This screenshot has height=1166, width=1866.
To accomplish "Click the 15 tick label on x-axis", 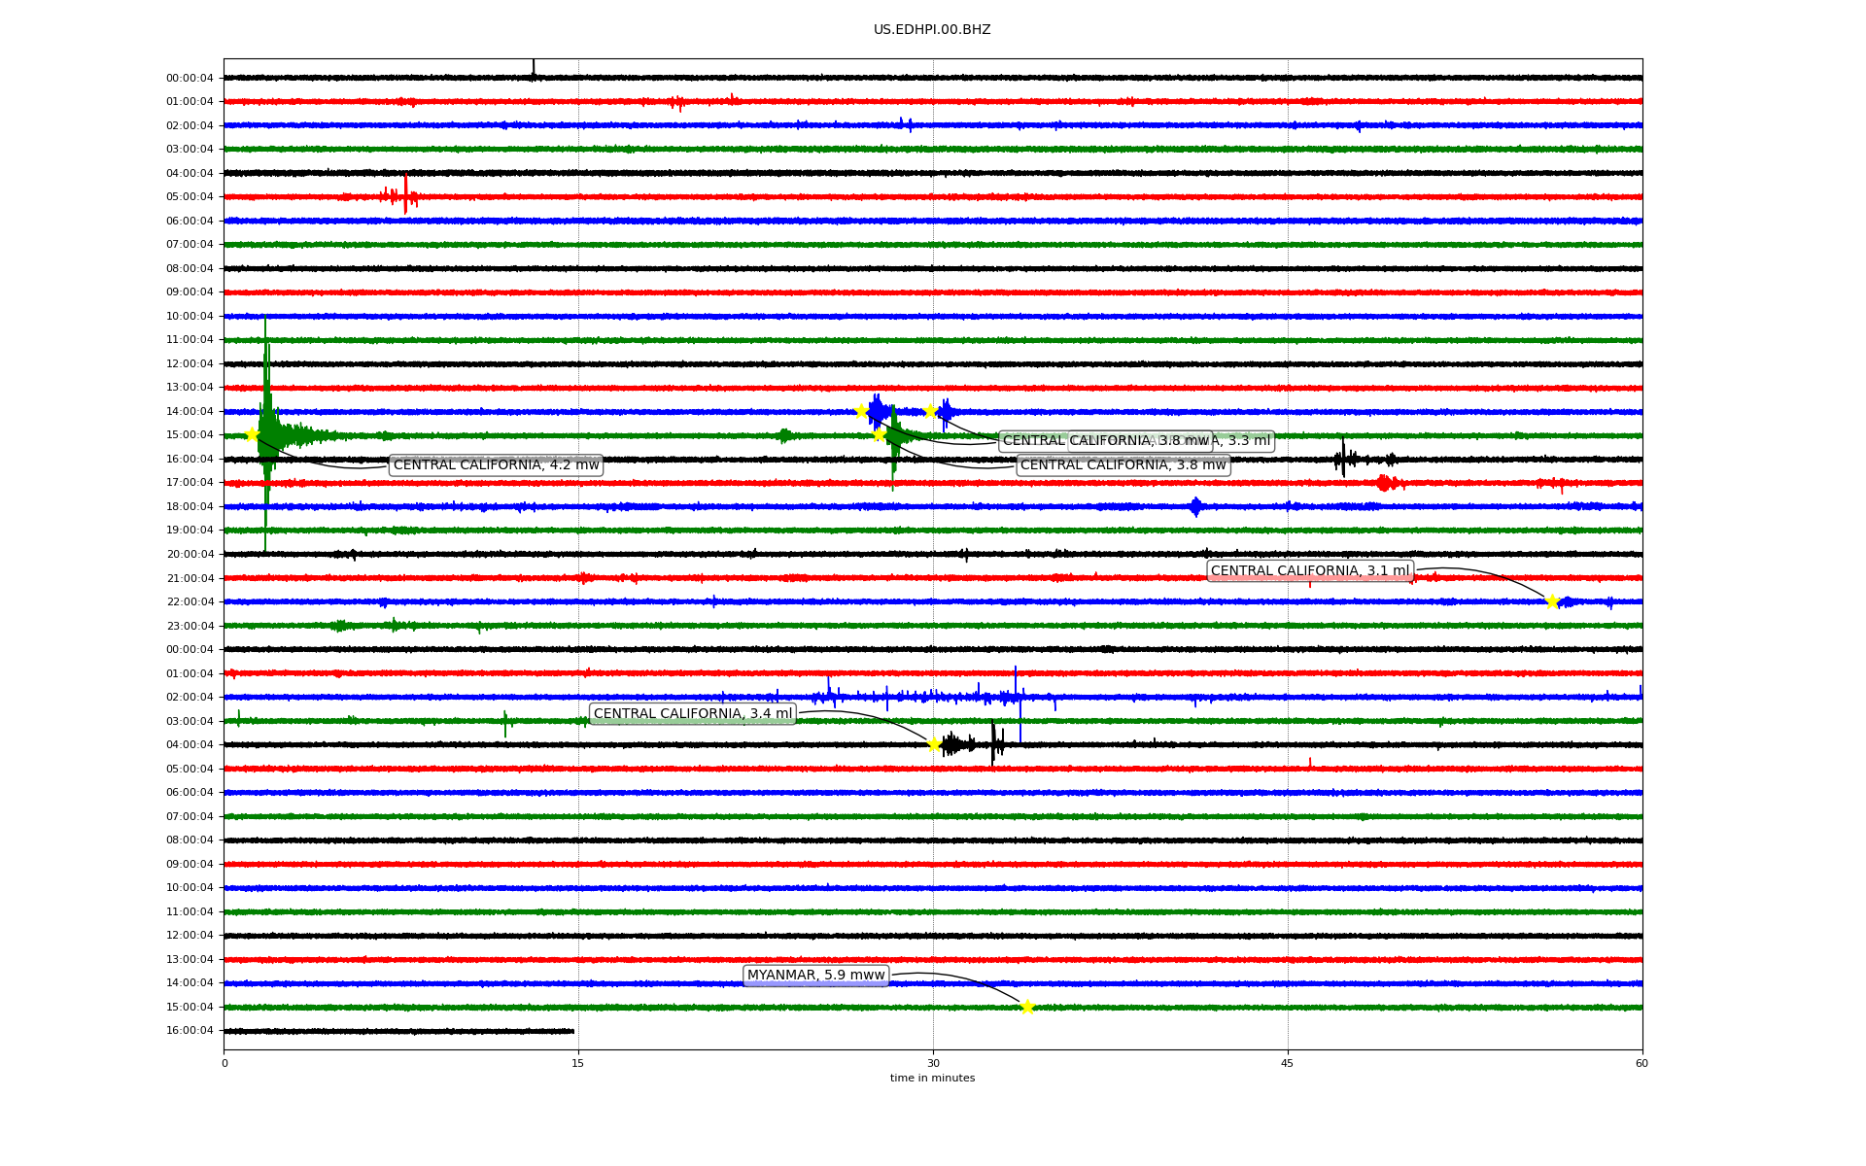I will point(578,1063).
